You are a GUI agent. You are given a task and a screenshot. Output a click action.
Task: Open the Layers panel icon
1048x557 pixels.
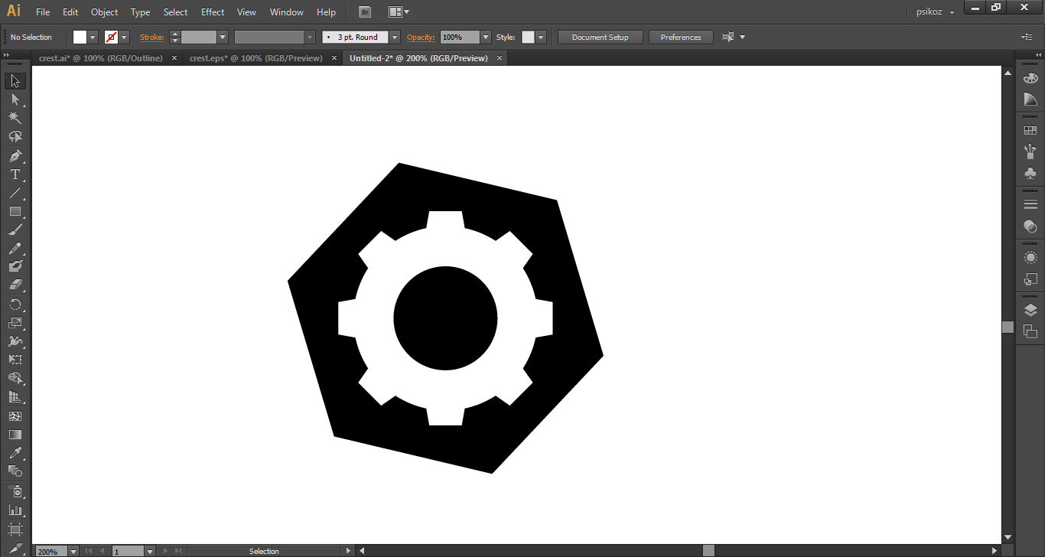(1030, 310)
